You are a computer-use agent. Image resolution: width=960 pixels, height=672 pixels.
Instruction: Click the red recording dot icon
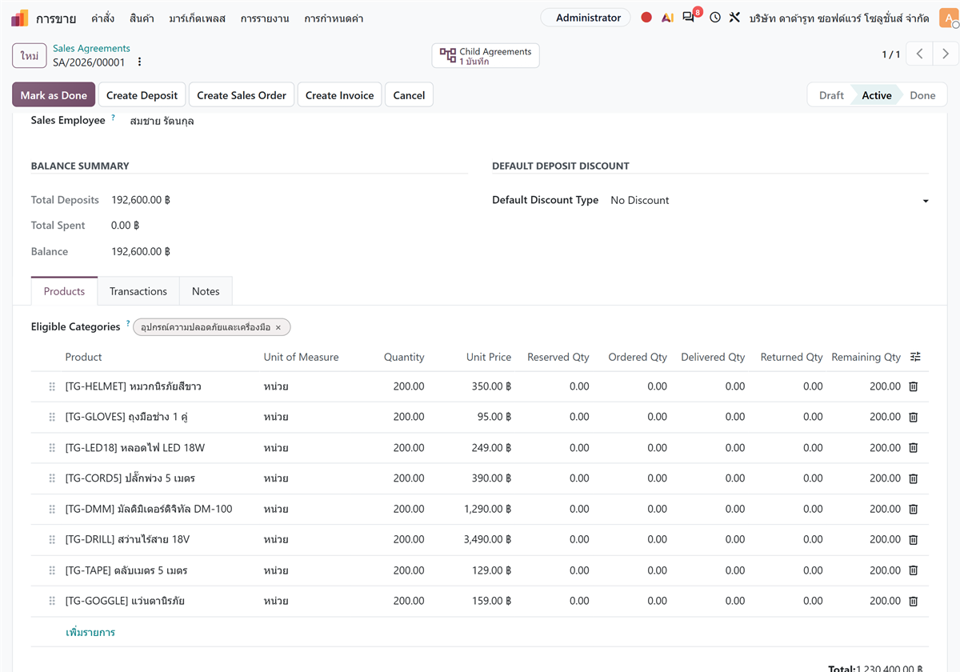point(646,18)
